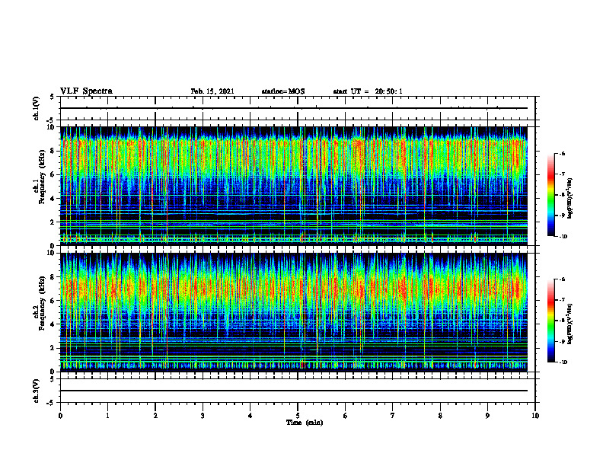Select the "start UT = 20:50: 1" text

point(368,91)
